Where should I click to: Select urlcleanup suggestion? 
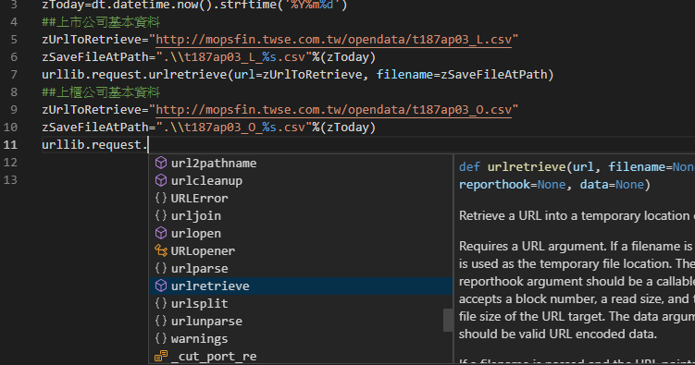[x=301, y=180]
